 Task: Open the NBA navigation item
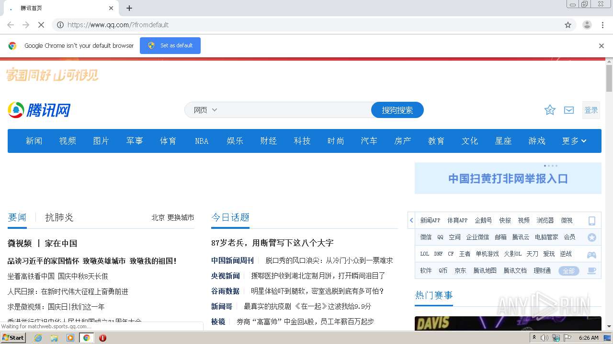(202, 141)
